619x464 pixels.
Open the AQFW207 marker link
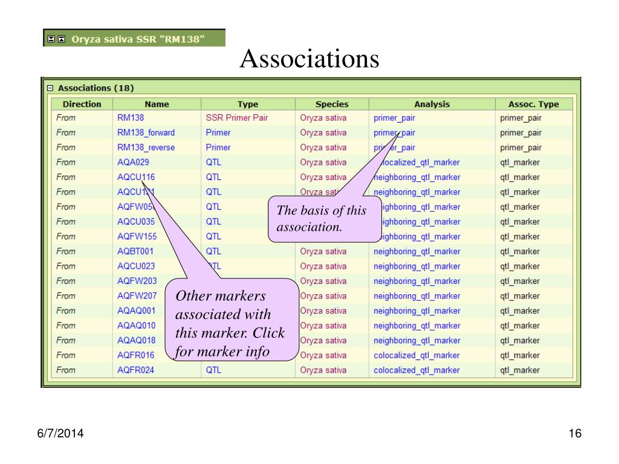click(x=137, y=296)
